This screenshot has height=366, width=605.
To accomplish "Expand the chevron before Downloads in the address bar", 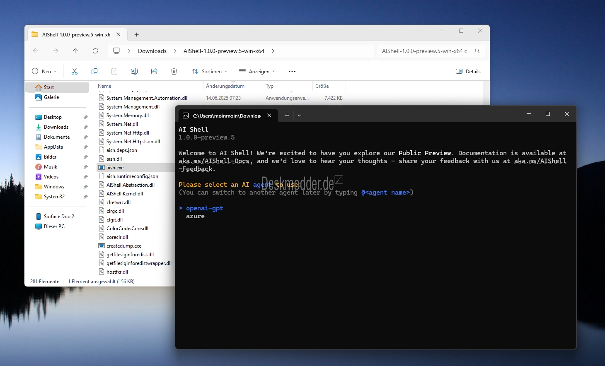I will coord(129,51).
